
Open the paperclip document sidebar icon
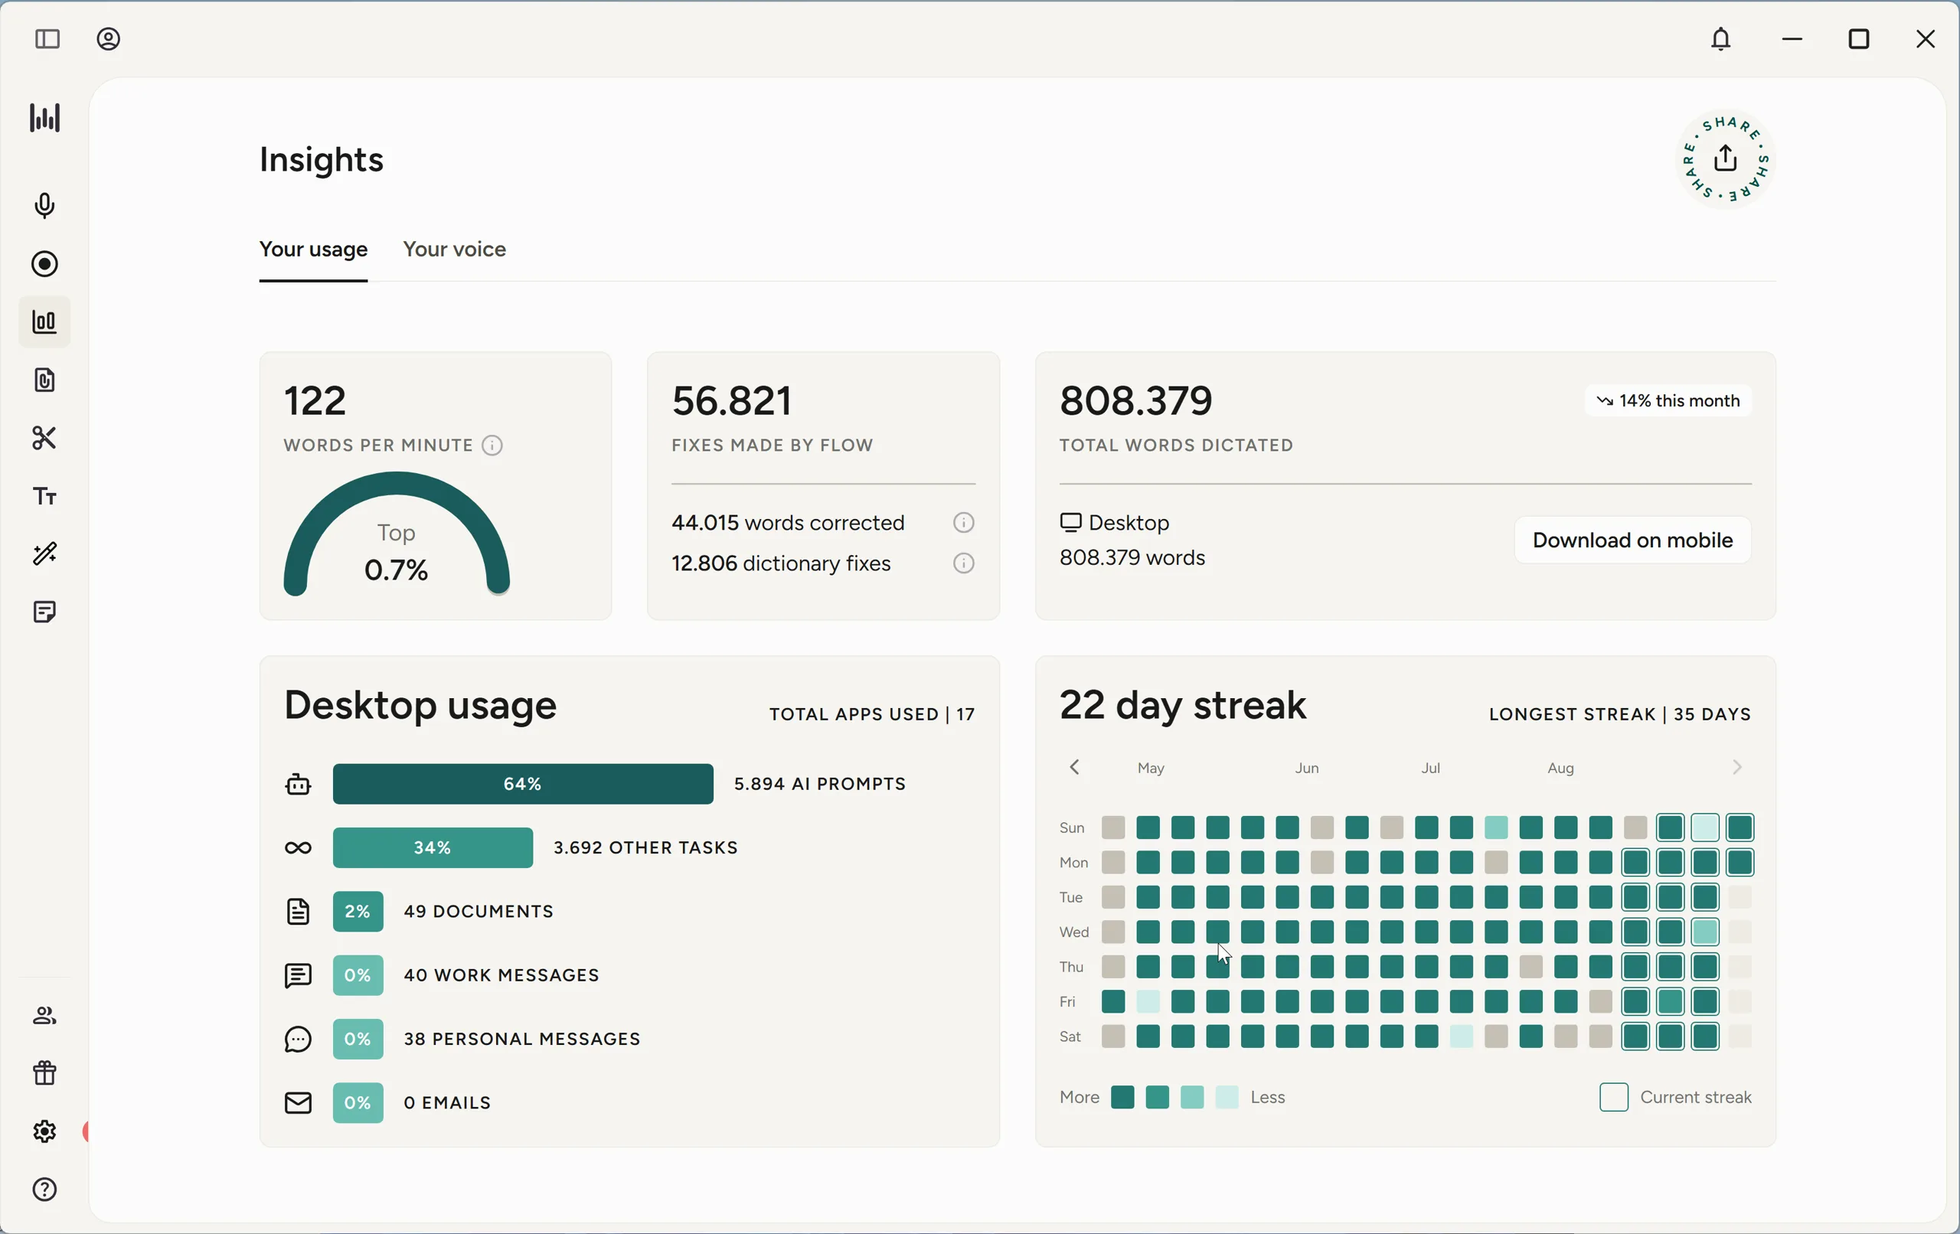[x=44, y=380]
